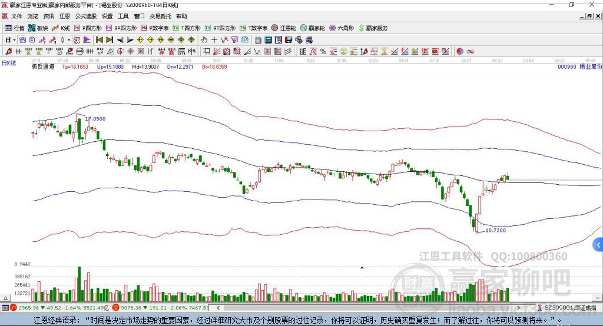This screenshot has height=326, width=603.
Task: Open 帮助 menu
Action: [x=181, y=16]
